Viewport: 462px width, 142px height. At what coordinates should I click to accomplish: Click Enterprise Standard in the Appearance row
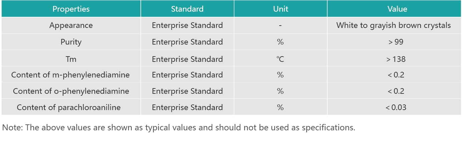point(187,26)
